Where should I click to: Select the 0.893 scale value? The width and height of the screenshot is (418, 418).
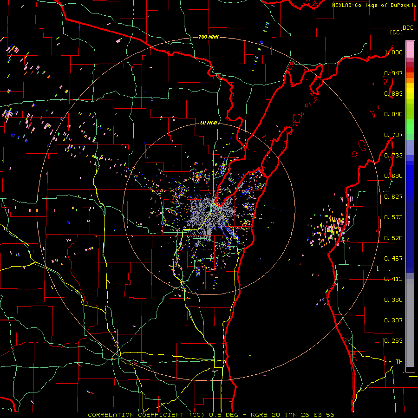(x=393, y=93)
